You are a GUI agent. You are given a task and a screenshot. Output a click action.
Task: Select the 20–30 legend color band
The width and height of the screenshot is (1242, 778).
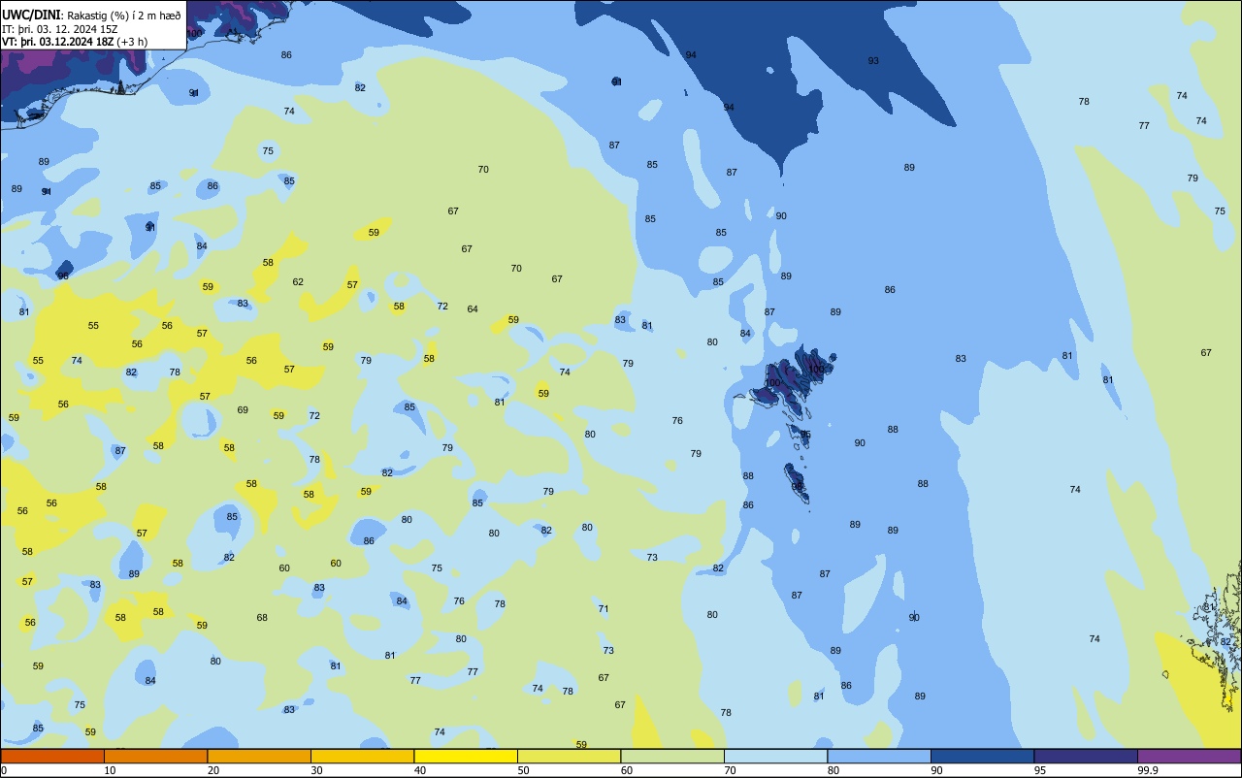point(259,756)
